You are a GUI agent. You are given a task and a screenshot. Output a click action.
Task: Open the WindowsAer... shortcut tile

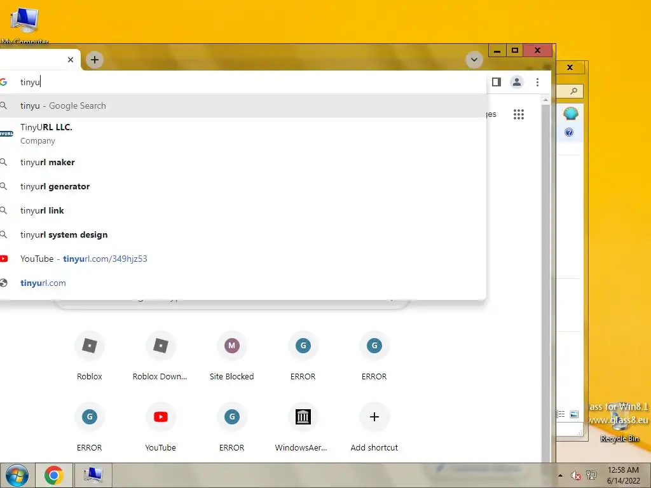pos(303,428)
